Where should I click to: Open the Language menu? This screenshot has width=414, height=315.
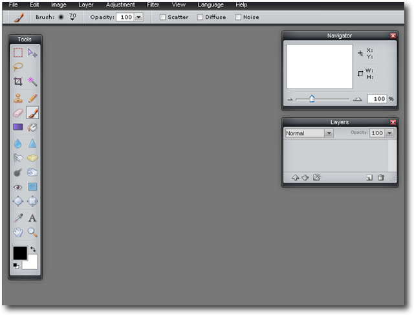(x=211, y=5)
